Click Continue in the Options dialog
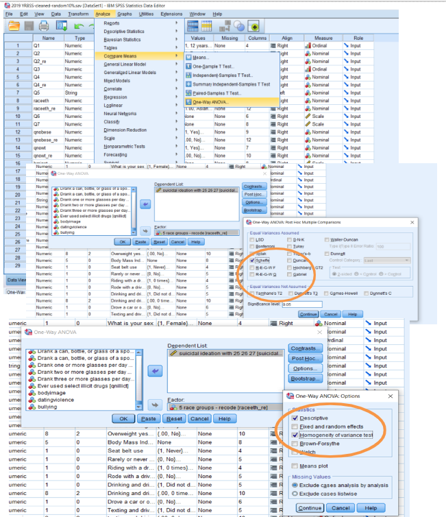 [310, 508]
